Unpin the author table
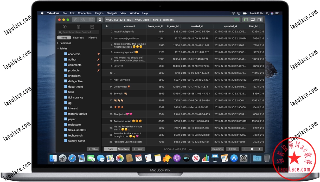Viewport: 320px width, 182px height. pyautogui.click(x=98, y=59)
